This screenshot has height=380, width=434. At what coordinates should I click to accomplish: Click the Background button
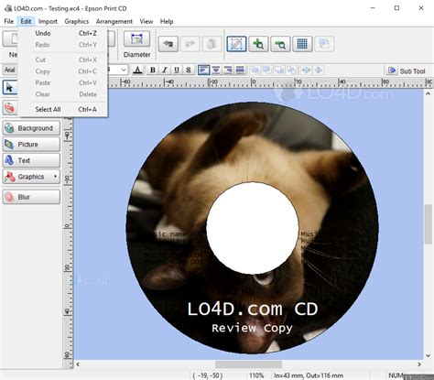tap(31, 128)
